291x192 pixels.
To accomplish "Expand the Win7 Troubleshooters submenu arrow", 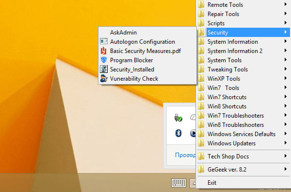I will pyautogui.click(x=286, y=115).
